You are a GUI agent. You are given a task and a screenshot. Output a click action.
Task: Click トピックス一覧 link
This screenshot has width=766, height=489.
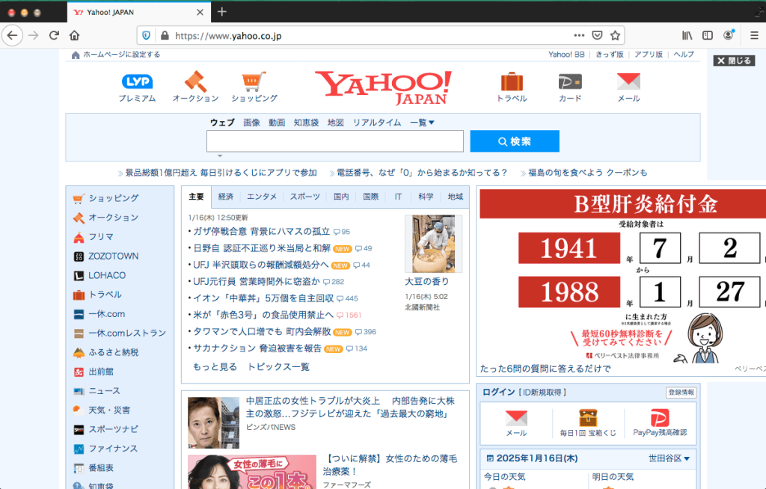click(278, 367)
